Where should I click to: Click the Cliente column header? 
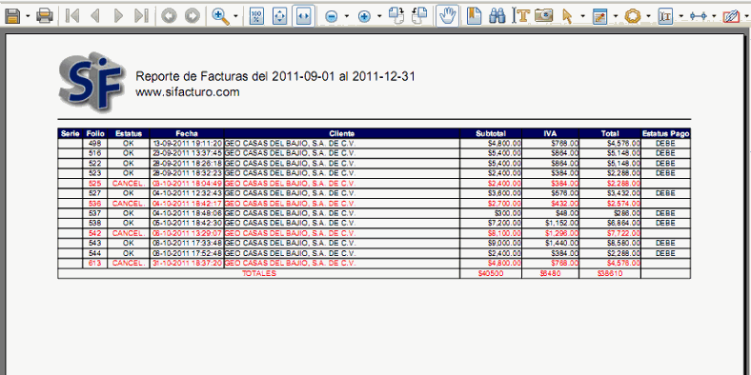(342, 133)
